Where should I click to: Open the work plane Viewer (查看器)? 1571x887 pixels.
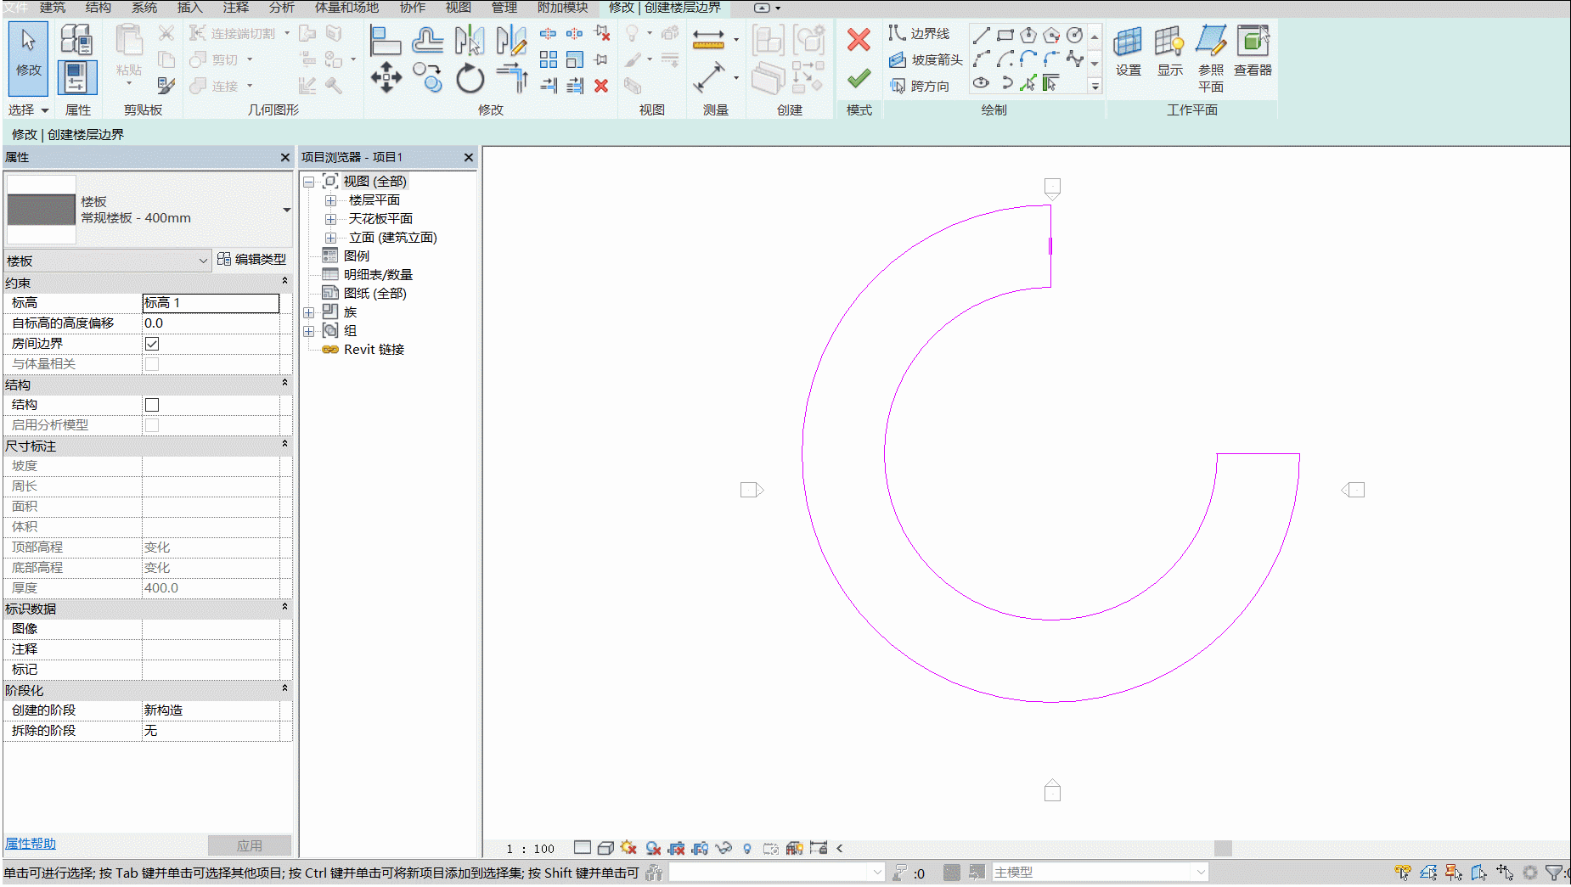click(1253, 51)
